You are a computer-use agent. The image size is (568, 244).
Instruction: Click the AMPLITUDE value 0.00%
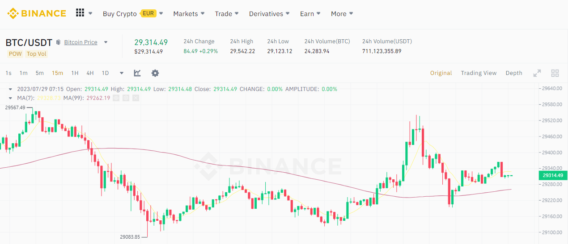click(329, 89)
